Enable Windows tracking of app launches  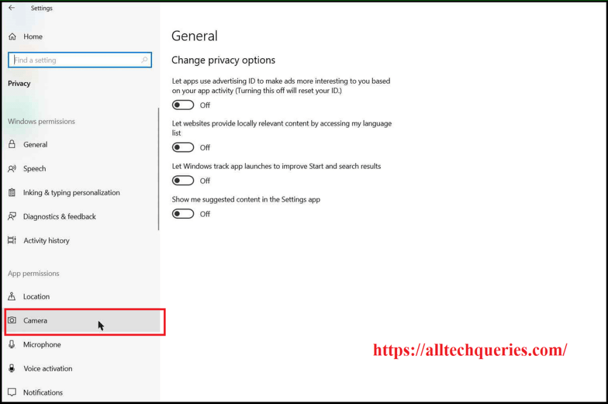click(x=183, y=180)
